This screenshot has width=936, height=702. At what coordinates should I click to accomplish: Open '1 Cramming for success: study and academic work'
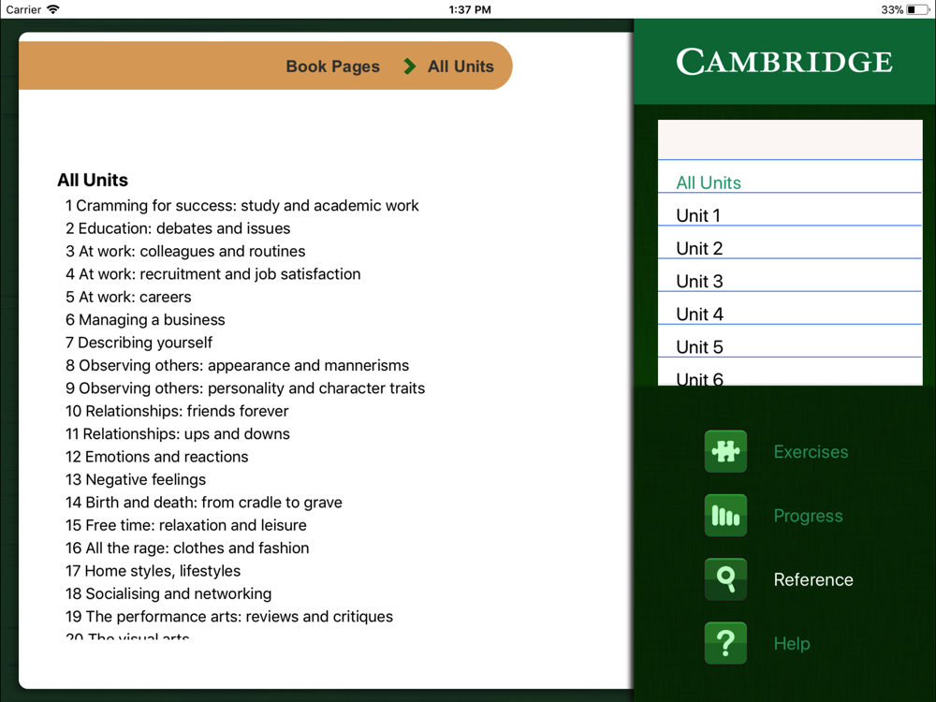(x=242, y=205)
